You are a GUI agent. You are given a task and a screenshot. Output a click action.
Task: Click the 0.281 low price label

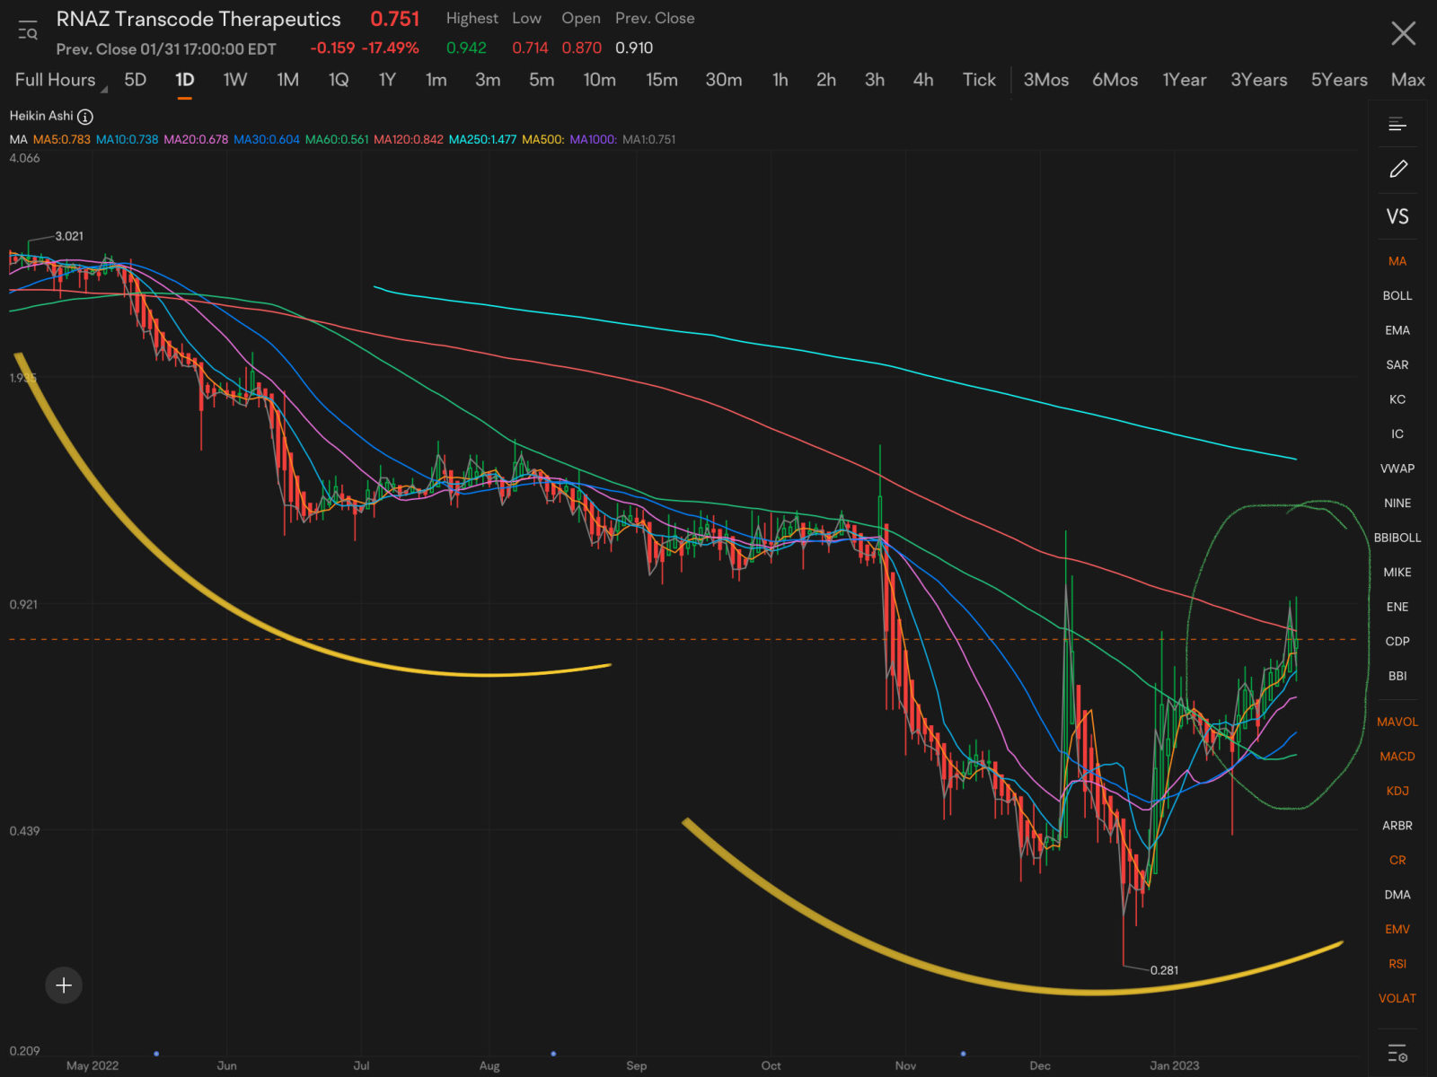[x=1164, y=970]
